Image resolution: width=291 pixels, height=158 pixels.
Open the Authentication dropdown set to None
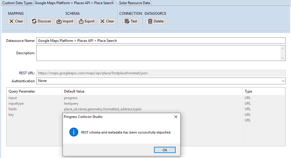[x=161, y=81]
